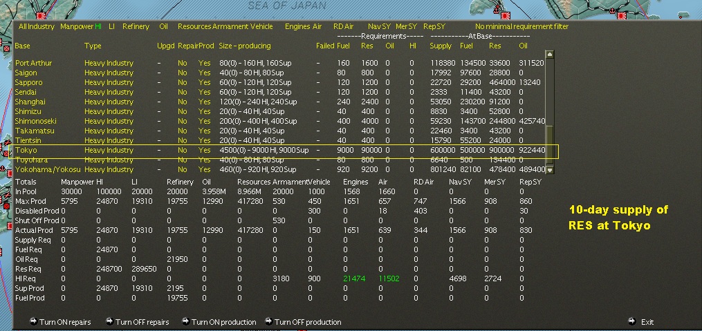Screen dimensions: 702x331
Task: Filter list by Nav SY
Action: pos(379,26)
